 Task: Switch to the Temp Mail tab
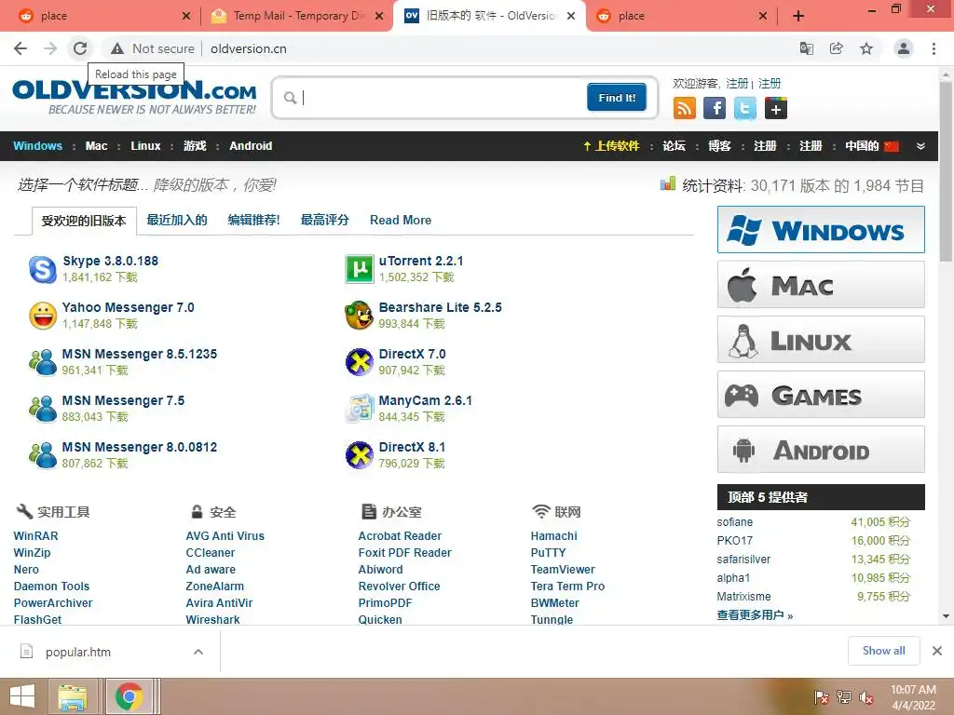point(296,16)
